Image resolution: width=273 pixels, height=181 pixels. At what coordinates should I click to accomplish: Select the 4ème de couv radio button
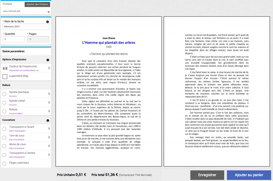[4, 146]
